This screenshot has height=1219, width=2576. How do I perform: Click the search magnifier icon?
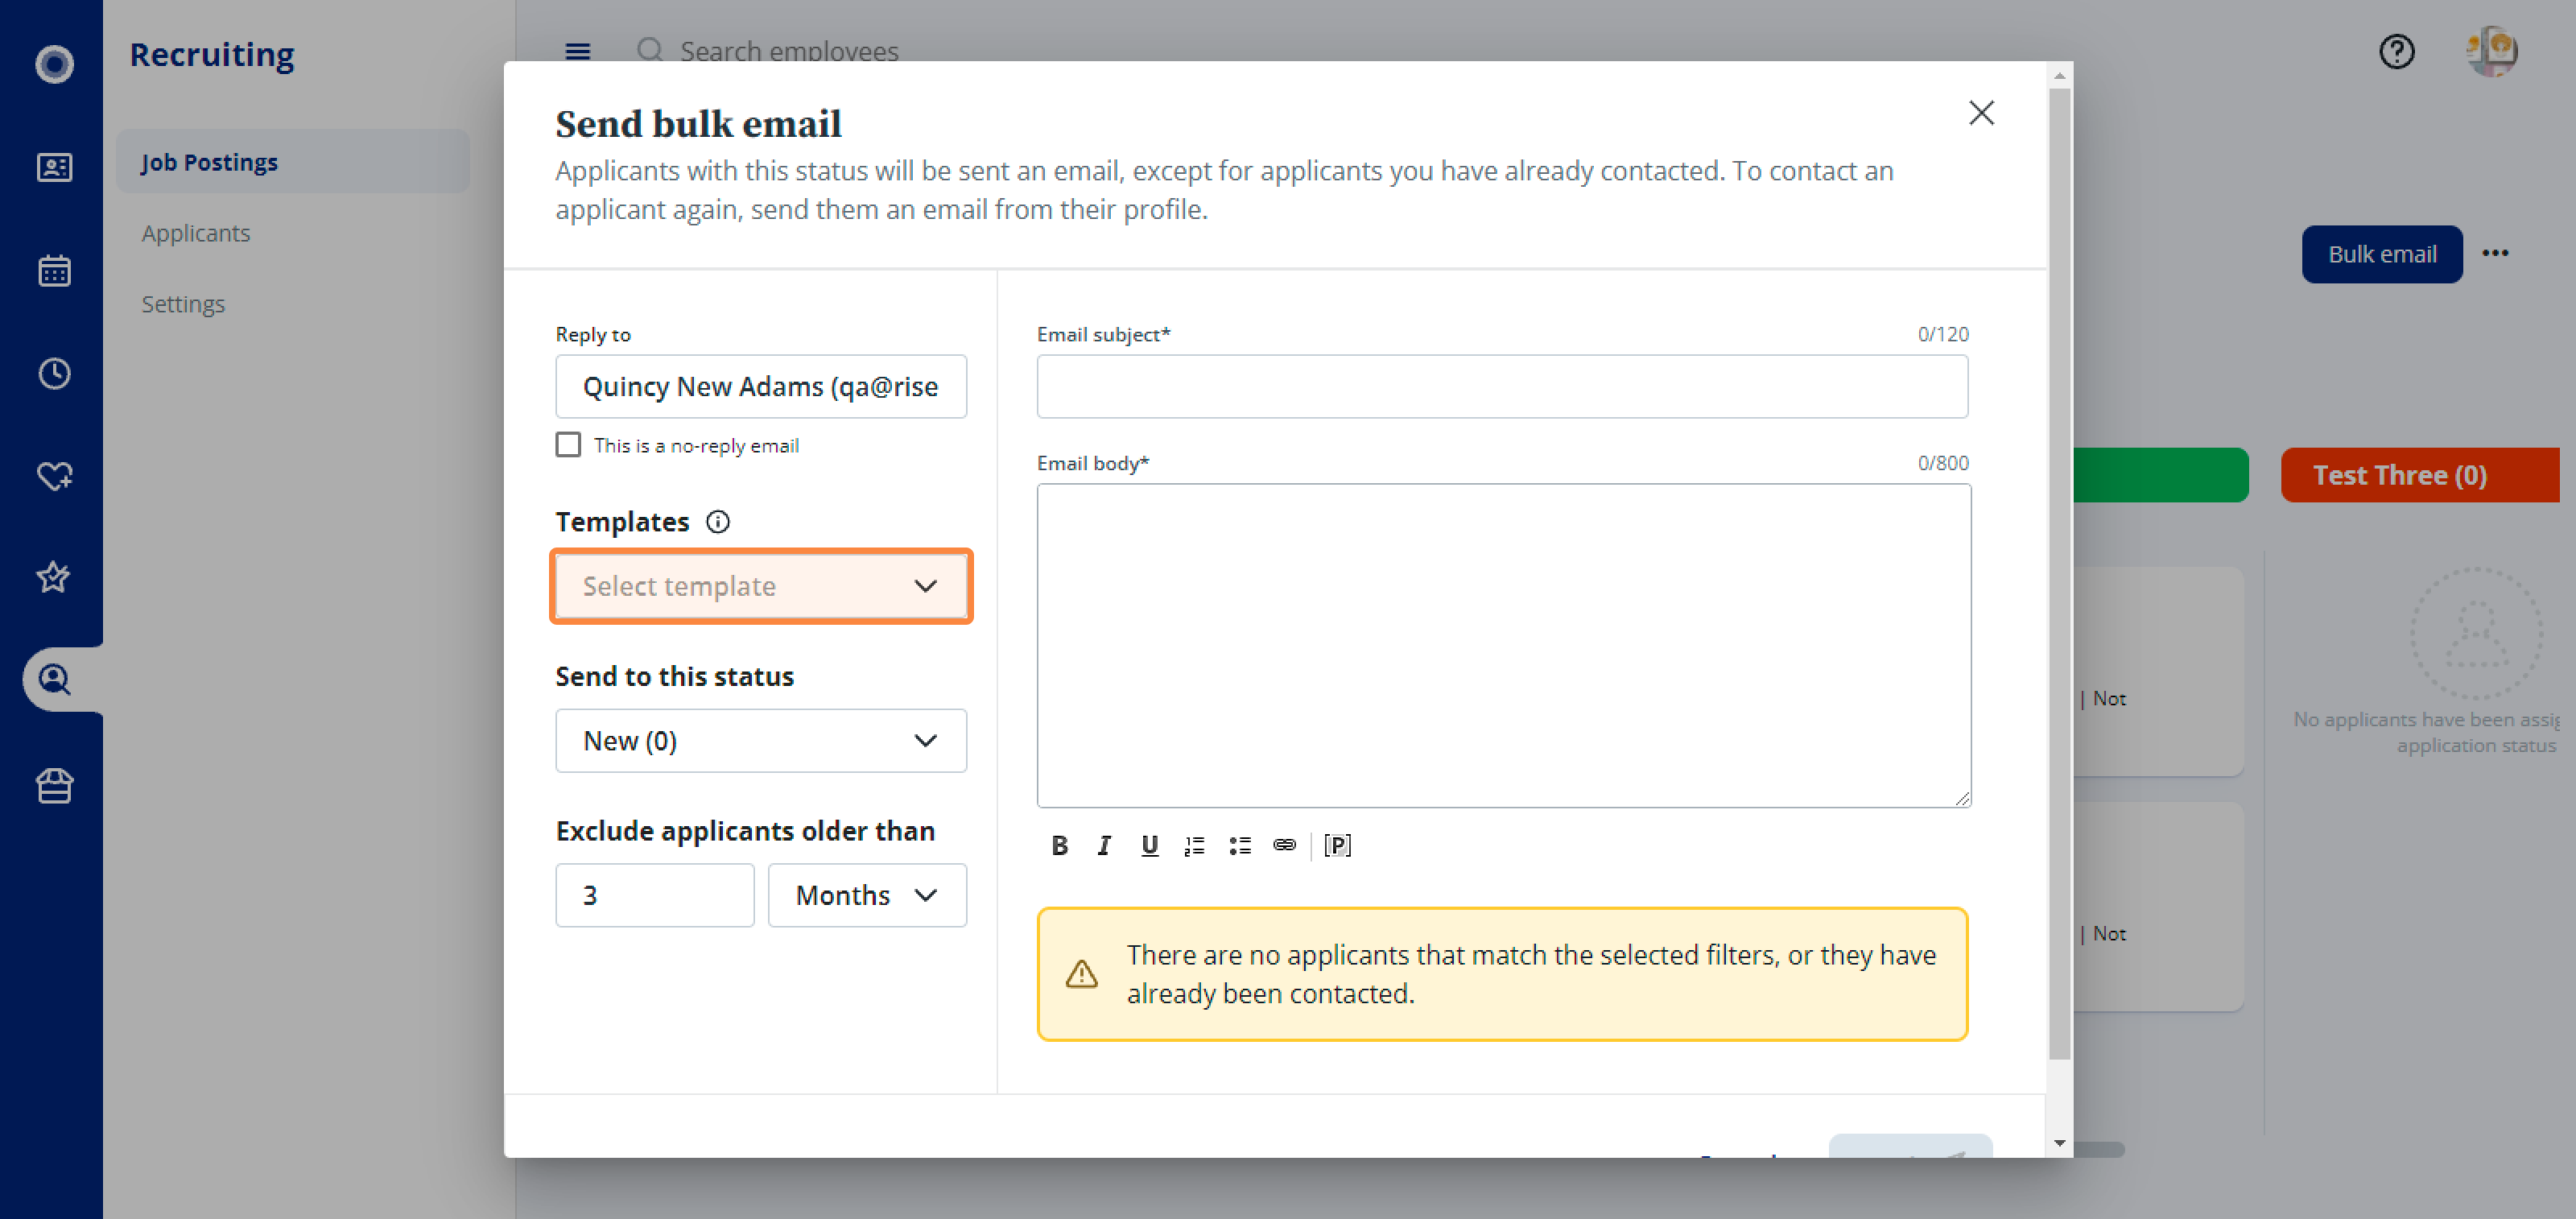[x=650, y=49]
